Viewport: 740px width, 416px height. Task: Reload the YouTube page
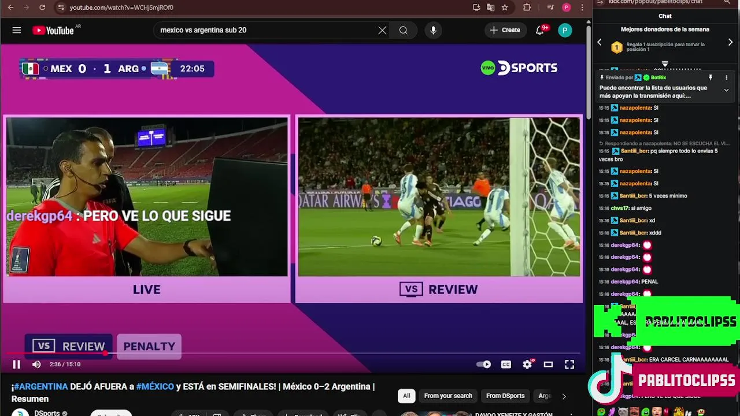pos(42,8)
